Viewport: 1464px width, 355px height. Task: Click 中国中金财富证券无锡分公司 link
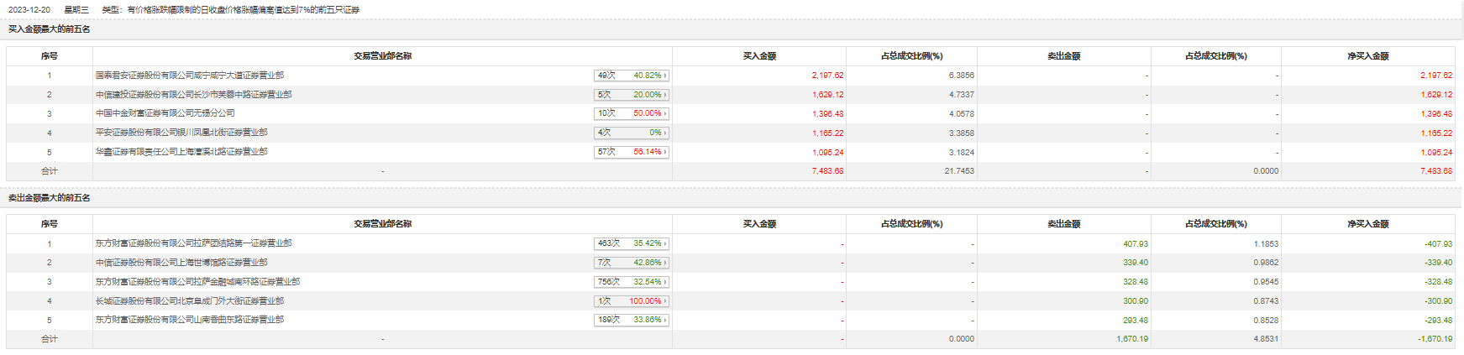(165, 113)
